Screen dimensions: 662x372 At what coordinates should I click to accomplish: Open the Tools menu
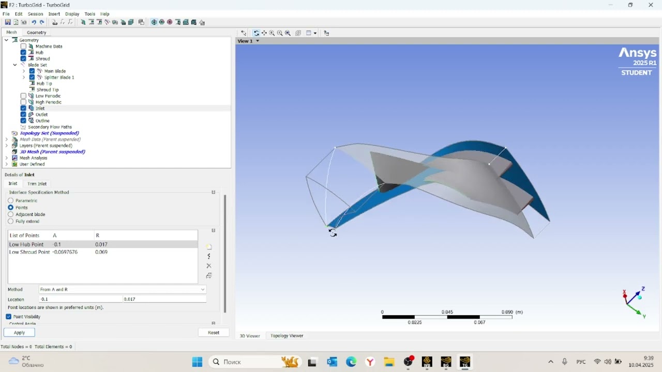[x=90, y=14]
